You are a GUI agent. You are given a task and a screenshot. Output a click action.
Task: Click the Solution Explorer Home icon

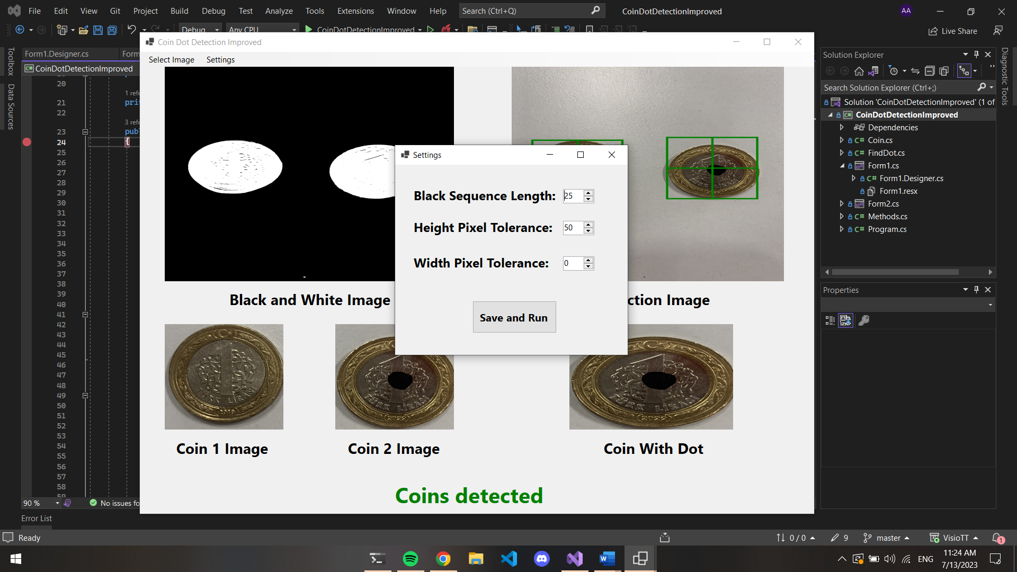(x=859, y=71)
